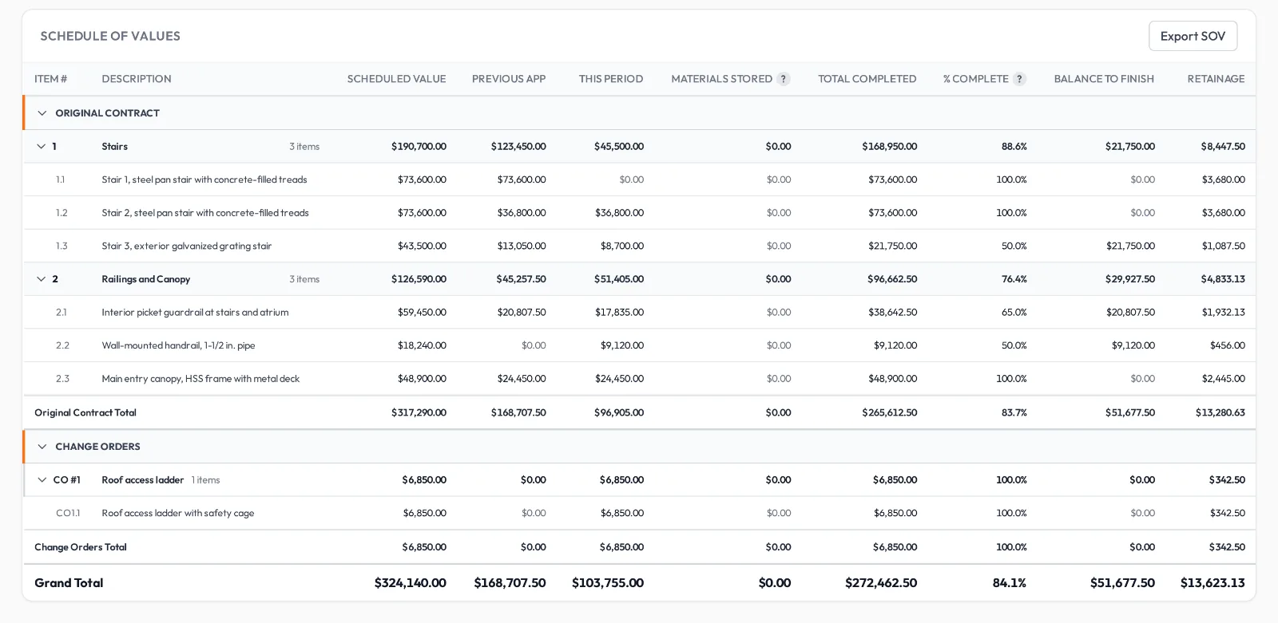1278x623 pixels.
Task: Collapse the Change Orders section
Action: click(x=42, y=447)
